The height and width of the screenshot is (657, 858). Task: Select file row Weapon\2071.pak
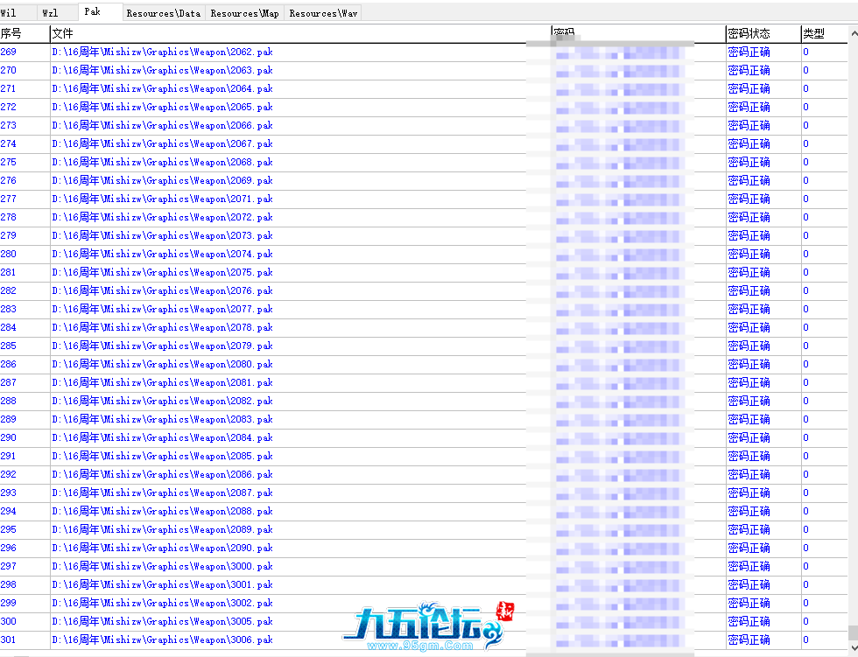coord(424,199)
